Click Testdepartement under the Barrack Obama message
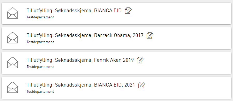Screen dimensions: 233x101 click(x=40, y=42)
